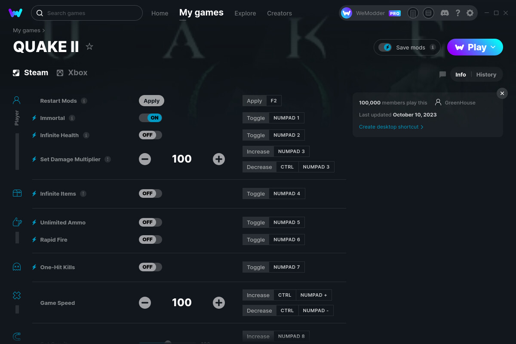Viewport: 516px width, 344px height.
Task: Edit Infinite Health NUMPAD 2 hotkey
Action: point(287,135)
